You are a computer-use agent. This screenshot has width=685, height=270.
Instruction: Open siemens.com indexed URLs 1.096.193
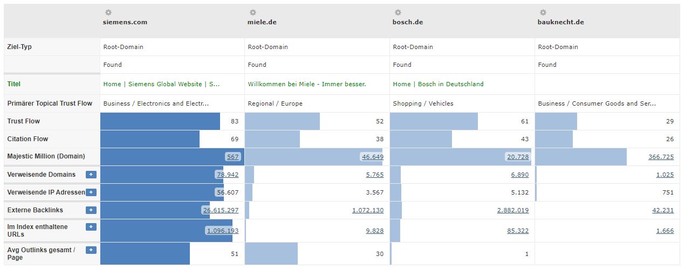223,231
